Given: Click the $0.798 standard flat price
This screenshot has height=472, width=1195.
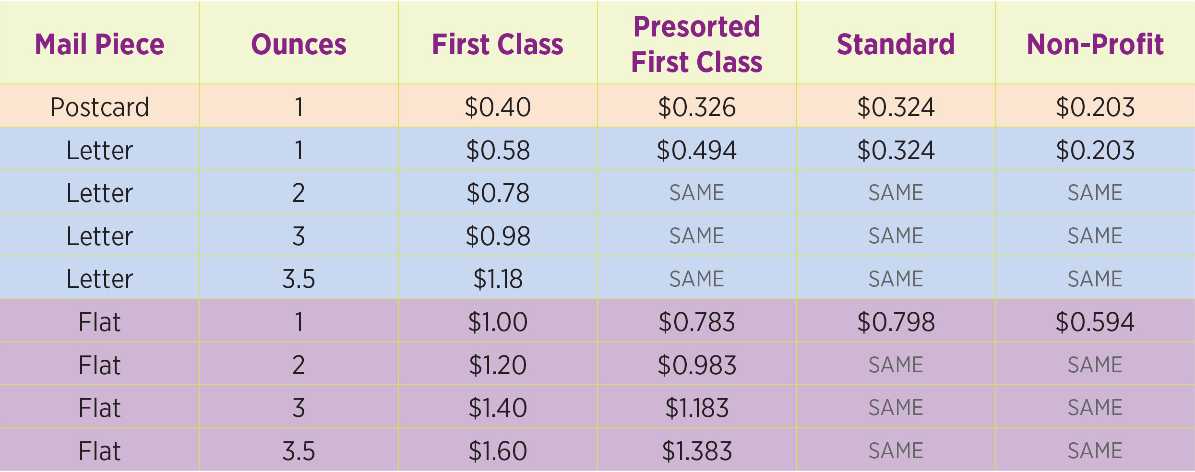Looking at the screenshot, I should click(x=896, y=321).
